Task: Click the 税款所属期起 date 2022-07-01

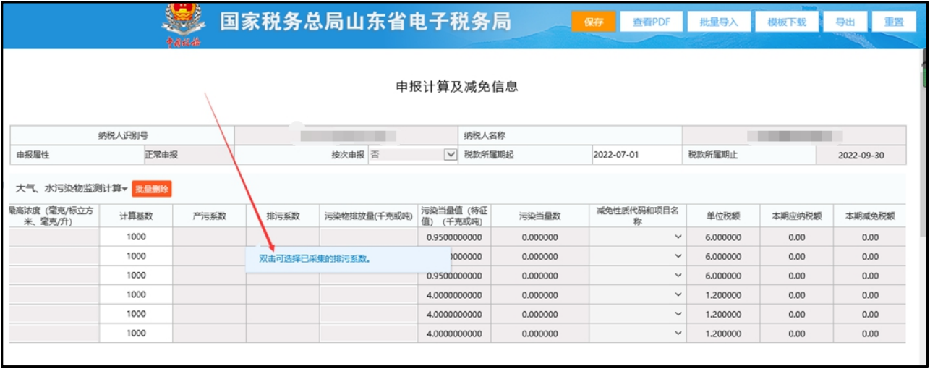Action: click(x=615, y=155)
